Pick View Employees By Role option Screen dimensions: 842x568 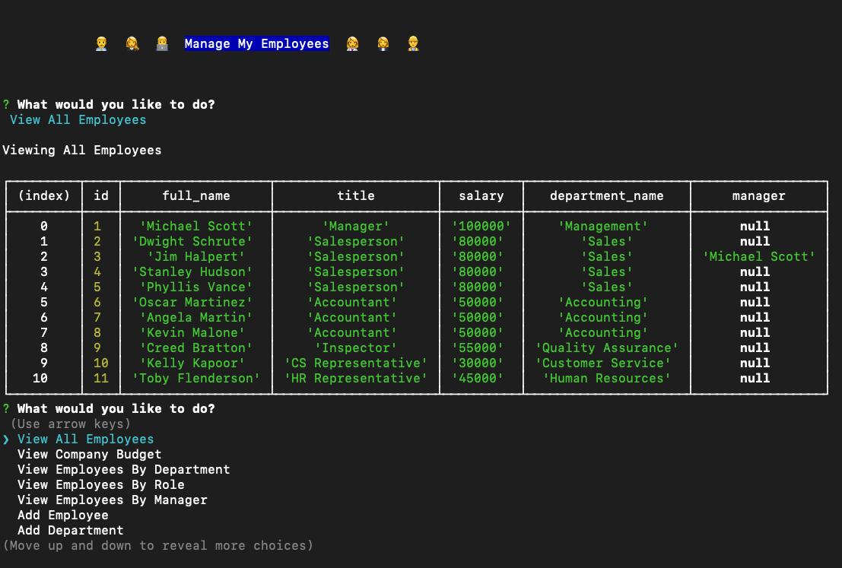click(101, 485)
